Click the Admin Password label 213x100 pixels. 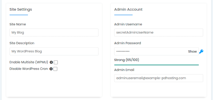point(128,43)
